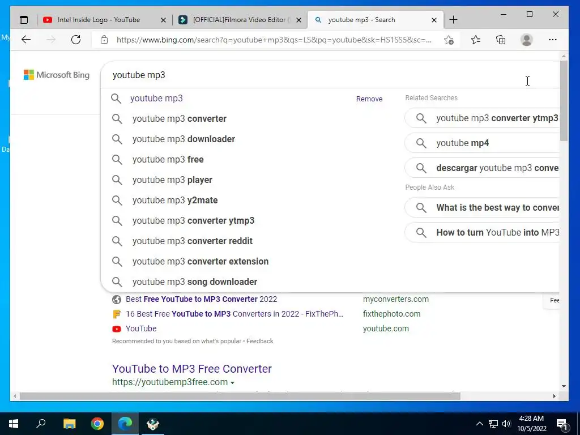Open File Explorer from taskbar

[x=69, y=424]
